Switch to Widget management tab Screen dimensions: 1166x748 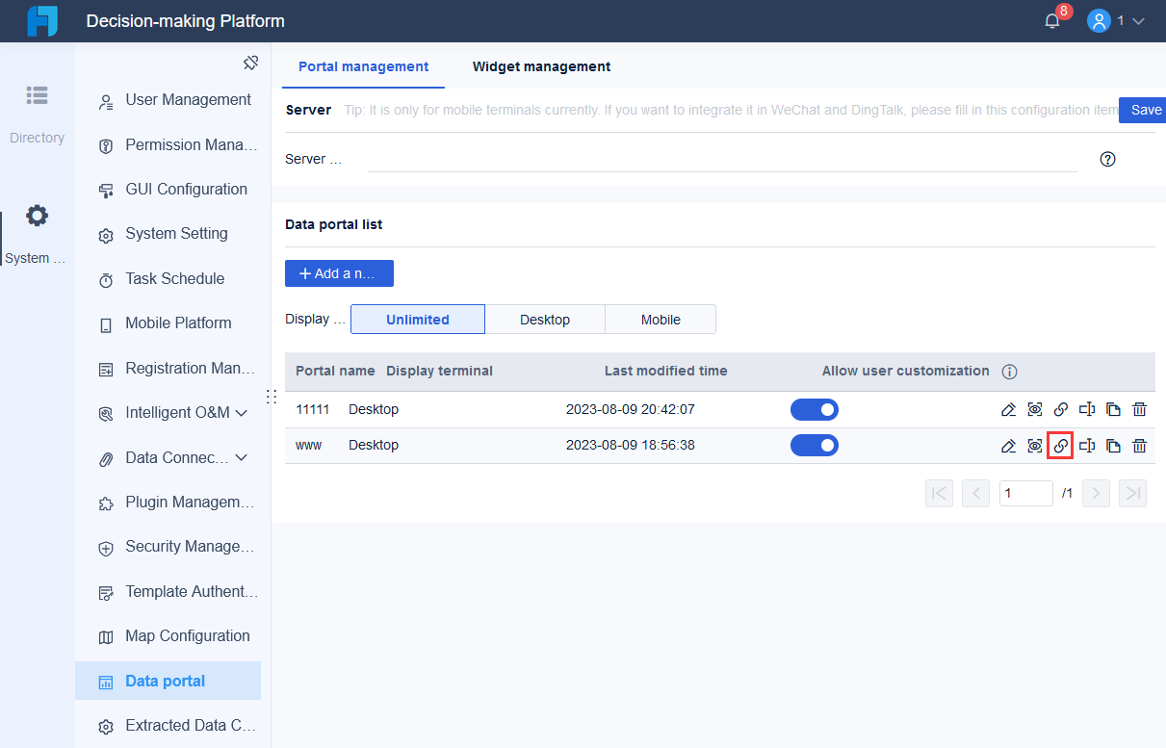[x=541, y=66]
